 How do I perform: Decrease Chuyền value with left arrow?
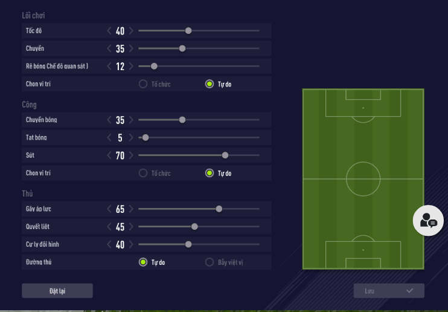109,48
